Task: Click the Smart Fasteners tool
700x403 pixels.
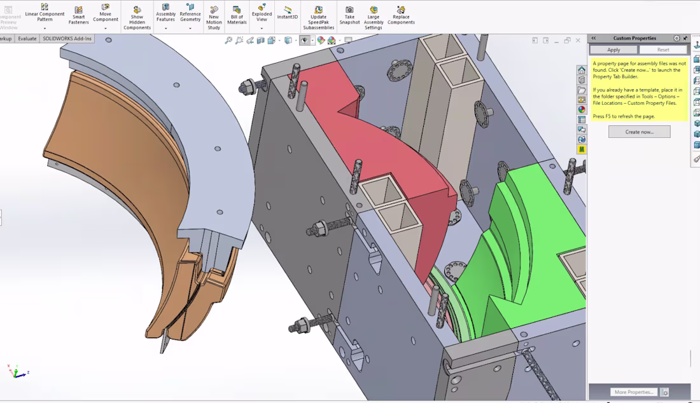Action: pyautogui.click(x=78, y=15)
